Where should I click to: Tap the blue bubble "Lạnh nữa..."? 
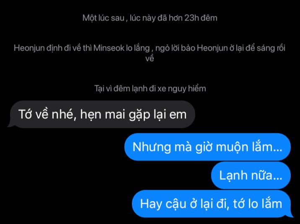click(251, 176)
